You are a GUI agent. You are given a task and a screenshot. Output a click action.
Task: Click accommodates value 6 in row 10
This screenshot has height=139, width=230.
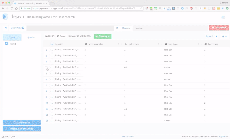coord(85,103)
